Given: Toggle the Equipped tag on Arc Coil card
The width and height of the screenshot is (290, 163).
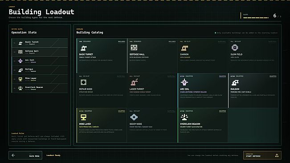Looking at the screenshot, I should pos(222,76).
